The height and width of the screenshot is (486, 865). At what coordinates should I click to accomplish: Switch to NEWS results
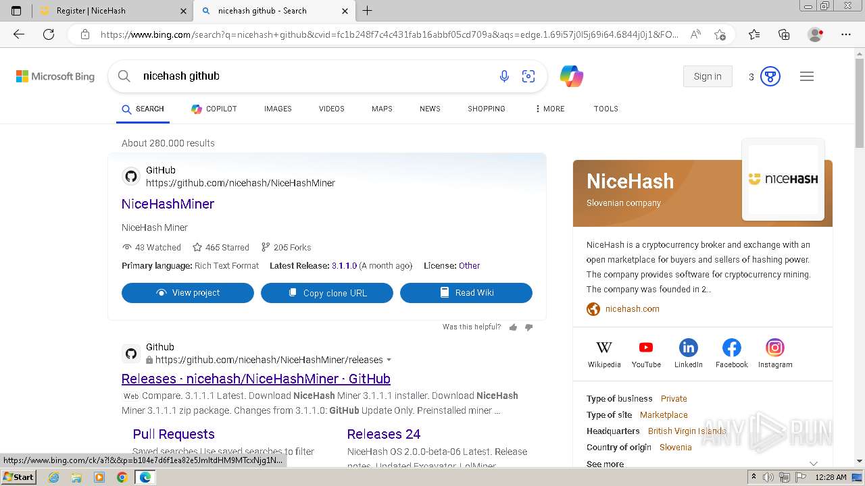[x=430, y=109]
